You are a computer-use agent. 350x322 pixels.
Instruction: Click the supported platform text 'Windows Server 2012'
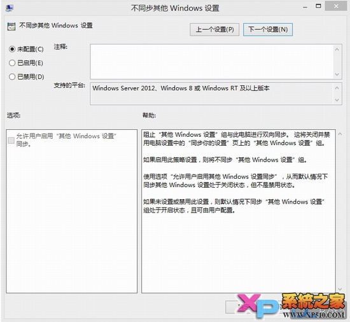click(x=123, y=88)
